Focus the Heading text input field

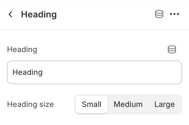click(x=94, y=72)
